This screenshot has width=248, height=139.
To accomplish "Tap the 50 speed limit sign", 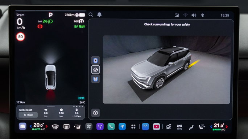I will pyautogui.click(x=20, y=37).
